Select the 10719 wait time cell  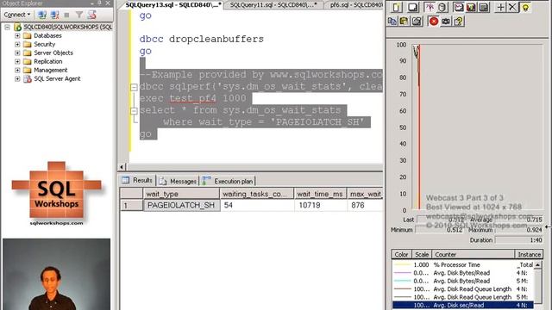click(x=320, y=205)
